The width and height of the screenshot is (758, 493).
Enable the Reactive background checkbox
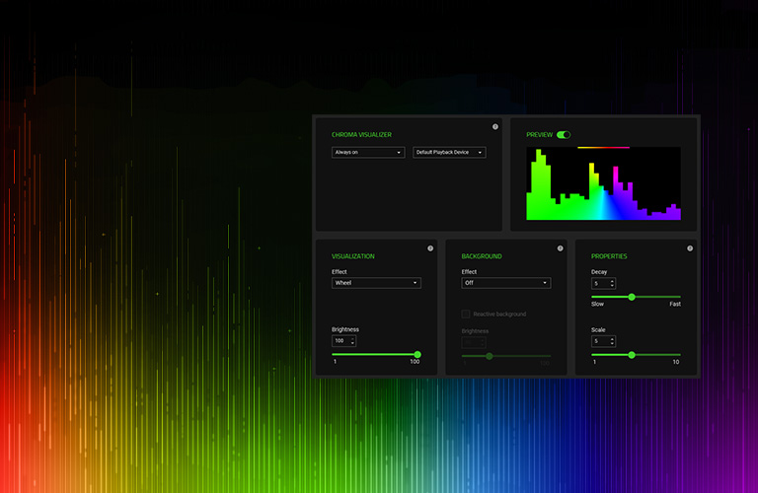[x=466, y=314]
